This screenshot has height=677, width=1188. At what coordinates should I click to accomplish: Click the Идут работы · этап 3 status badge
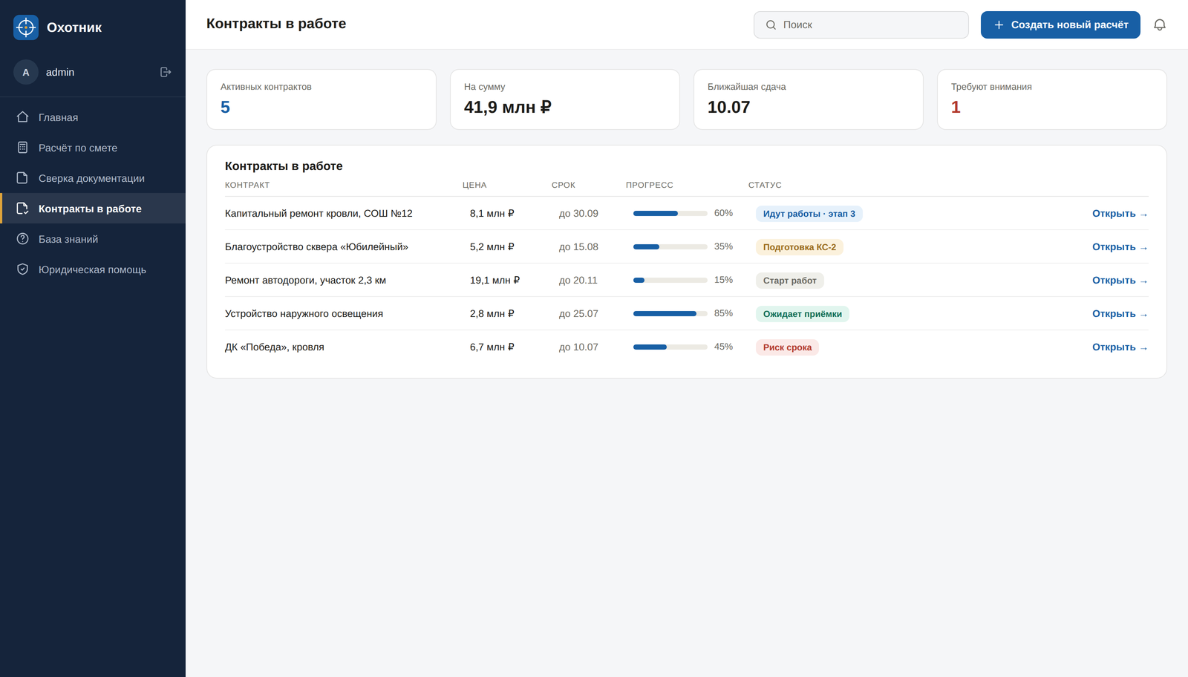click(809, 214)
